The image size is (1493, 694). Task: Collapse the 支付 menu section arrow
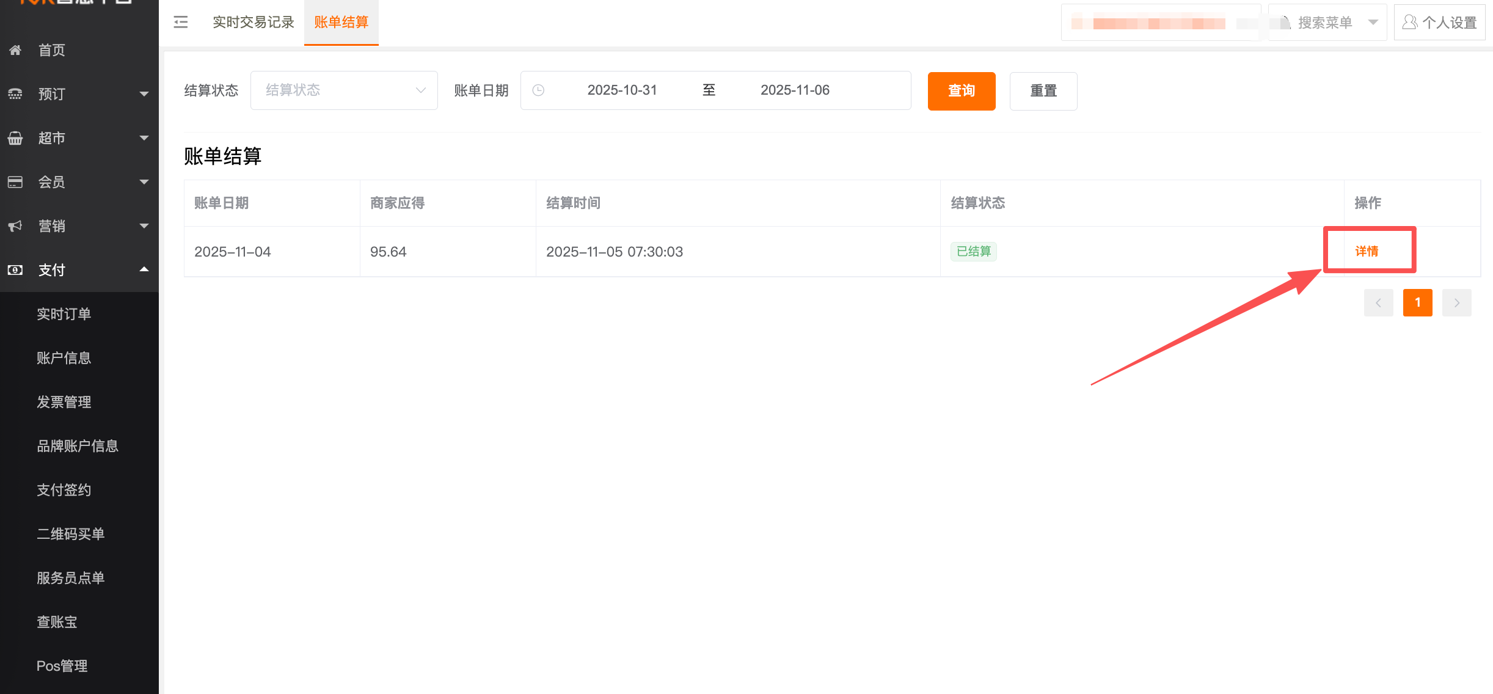pos(144,269)
